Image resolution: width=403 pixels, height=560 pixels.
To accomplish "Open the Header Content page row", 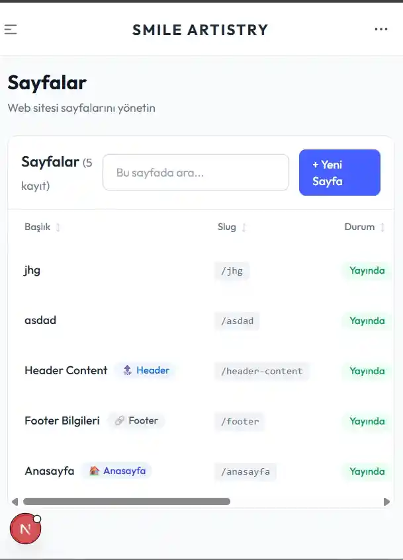I will pyautogui.click(x=66, y=370).
